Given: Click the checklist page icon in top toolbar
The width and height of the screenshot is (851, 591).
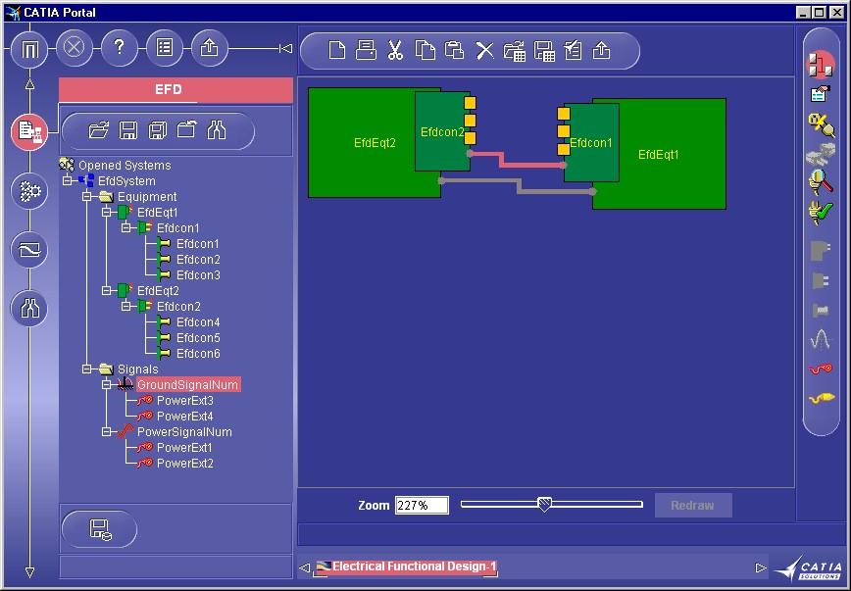Looking at the screenshot, I should coord(573,50).
